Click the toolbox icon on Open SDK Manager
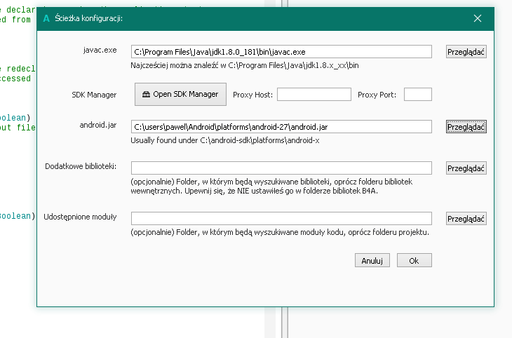The height and width of the screenshot is (338, 512). [x=146, y=94]
